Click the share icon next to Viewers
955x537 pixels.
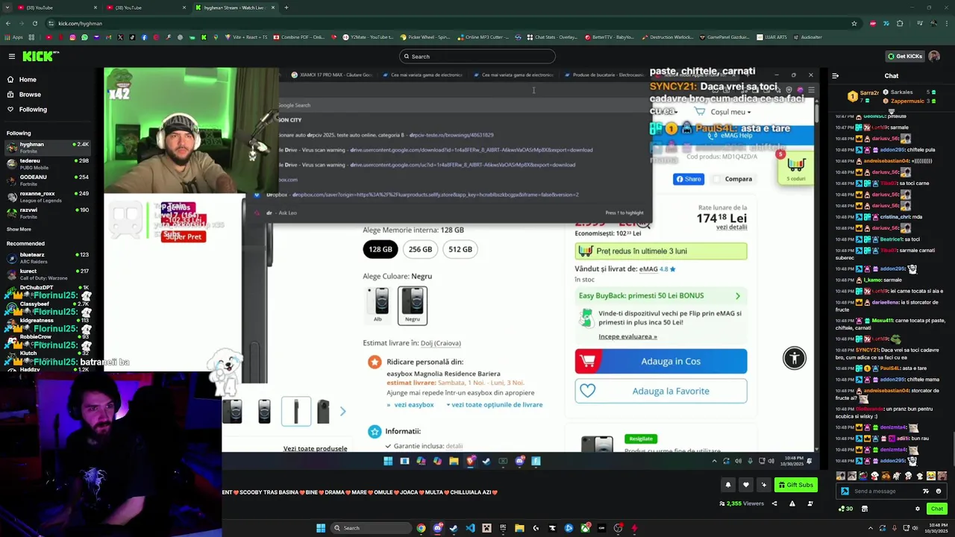tap(774, 503)
